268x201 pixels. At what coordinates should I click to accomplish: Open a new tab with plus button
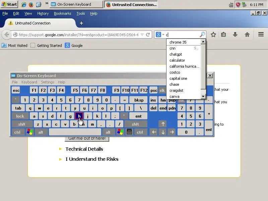click(81, 23)
